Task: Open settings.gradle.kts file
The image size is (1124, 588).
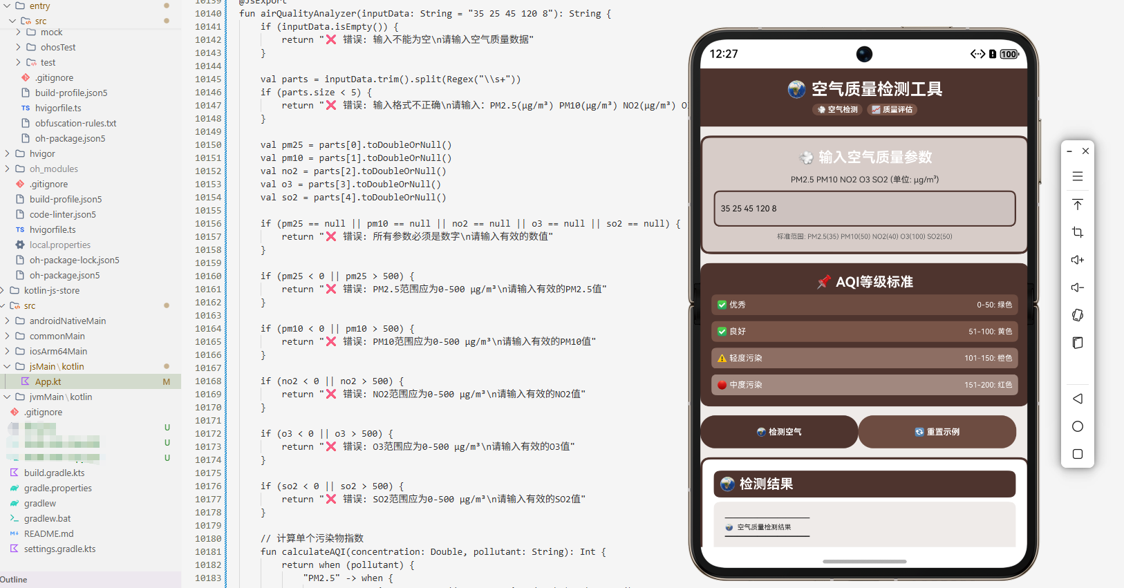Action: tap(59, 549)
